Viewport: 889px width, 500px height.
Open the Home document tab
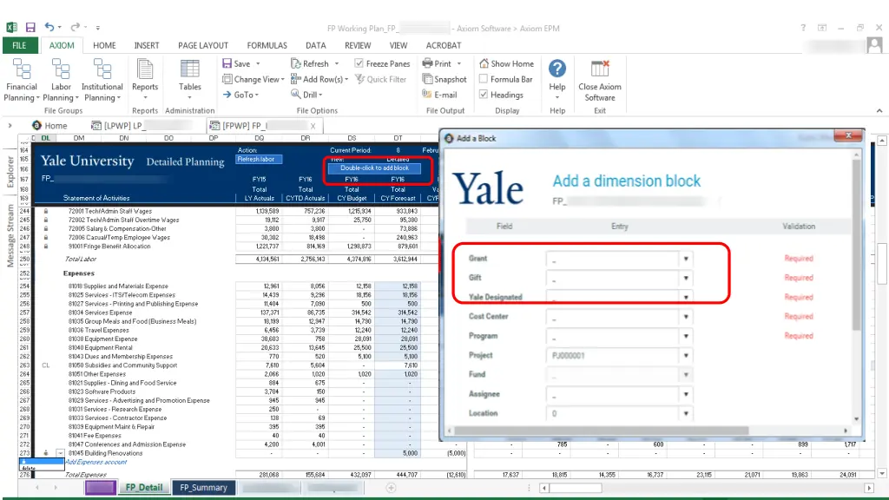49,125
